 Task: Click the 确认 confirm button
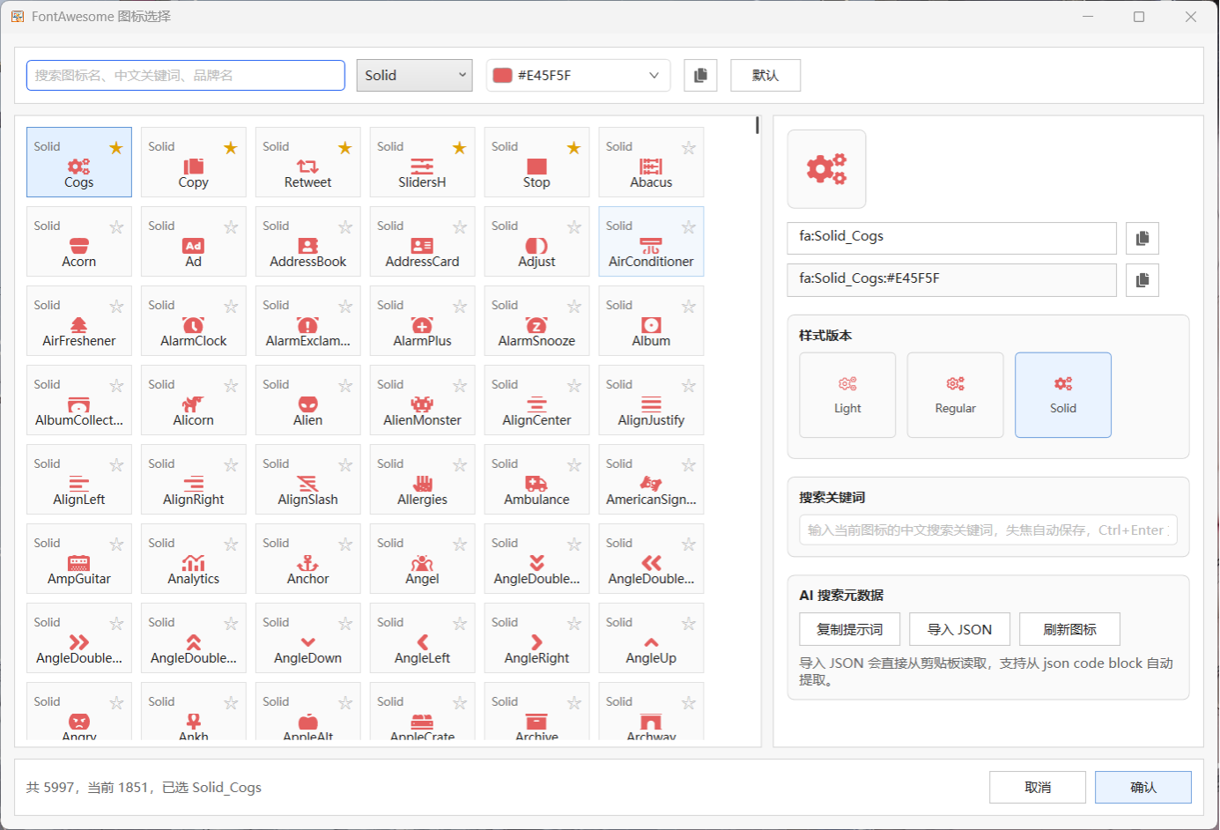(1142, 788)
